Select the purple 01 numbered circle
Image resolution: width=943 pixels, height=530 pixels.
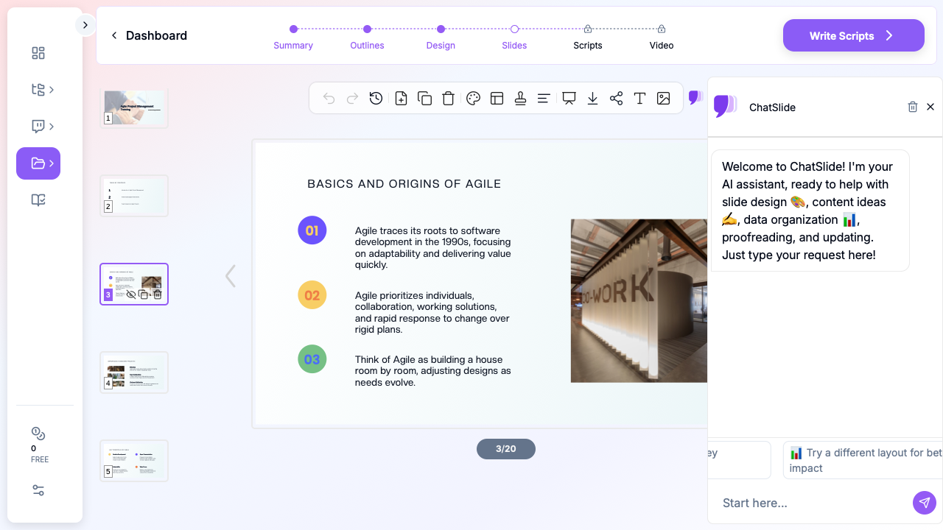(312, 230)
